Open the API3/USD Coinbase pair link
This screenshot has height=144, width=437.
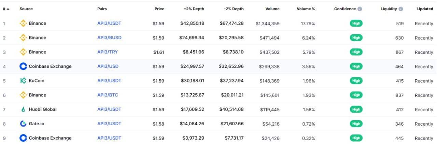coord(108,66)
